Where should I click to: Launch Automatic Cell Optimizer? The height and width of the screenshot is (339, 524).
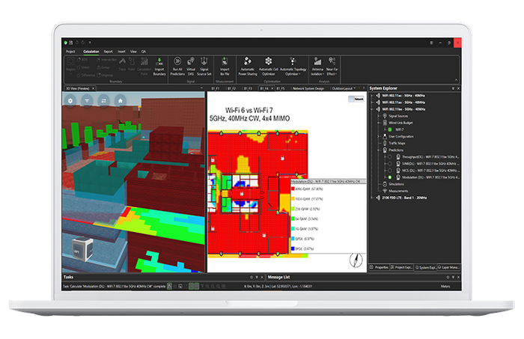268,66
